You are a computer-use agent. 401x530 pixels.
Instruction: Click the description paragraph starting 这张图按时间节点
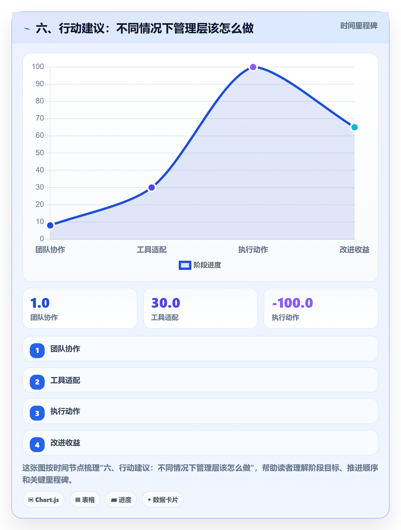pyautogui.click(x=200, y=474)
